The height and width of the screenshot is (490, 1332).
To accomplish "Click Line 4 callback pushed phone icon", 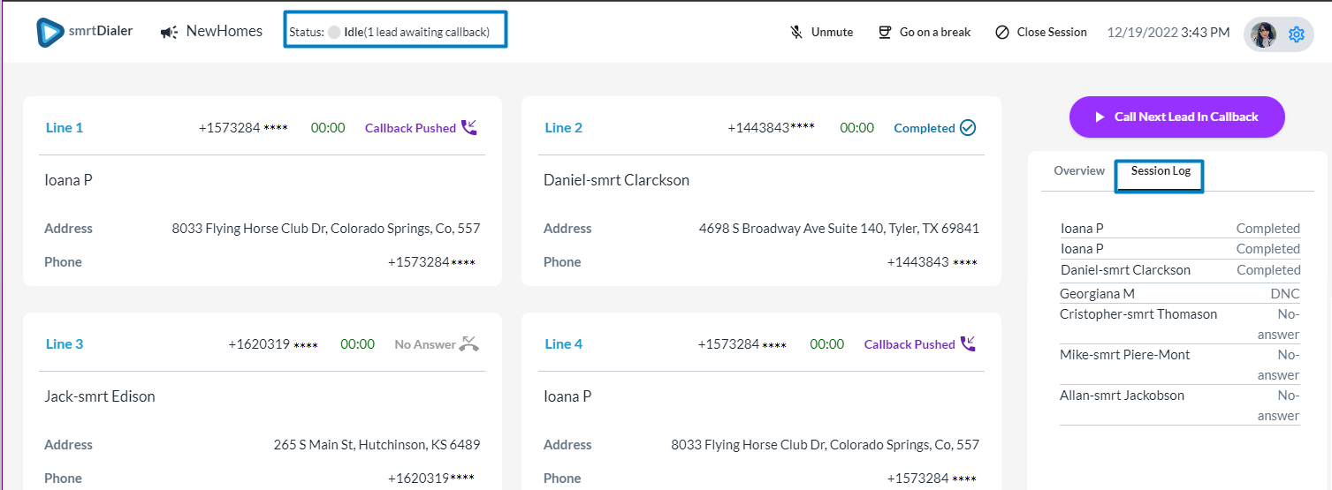I will 968,344.
